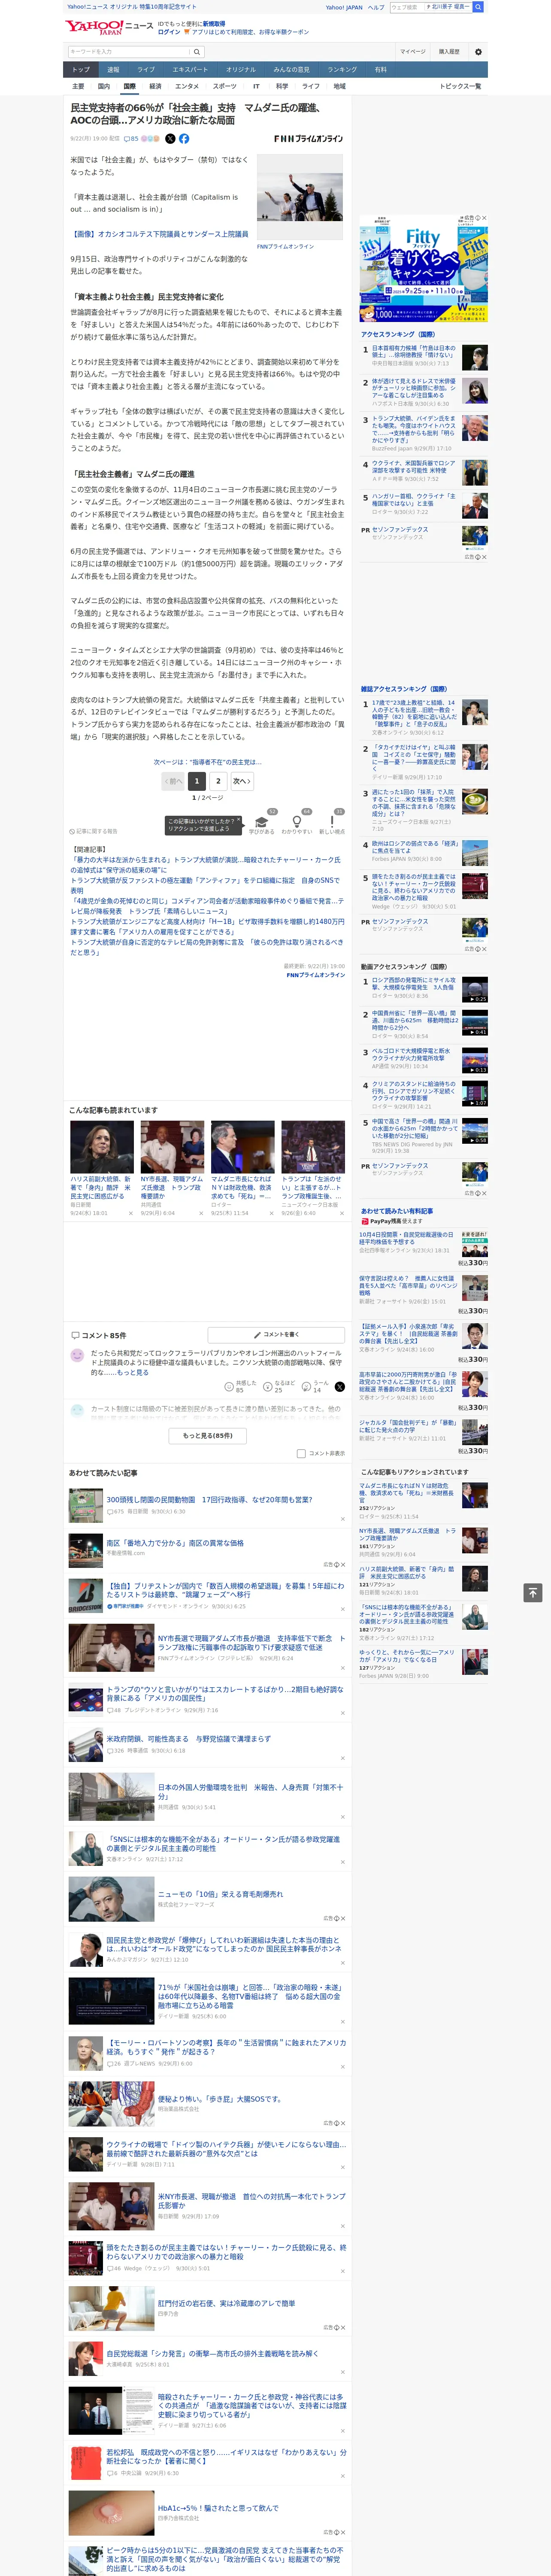Viewport: 551px width, 2576px height.
Task: Click the search magnifier icon beside keyword field
Action: [196, 52]
